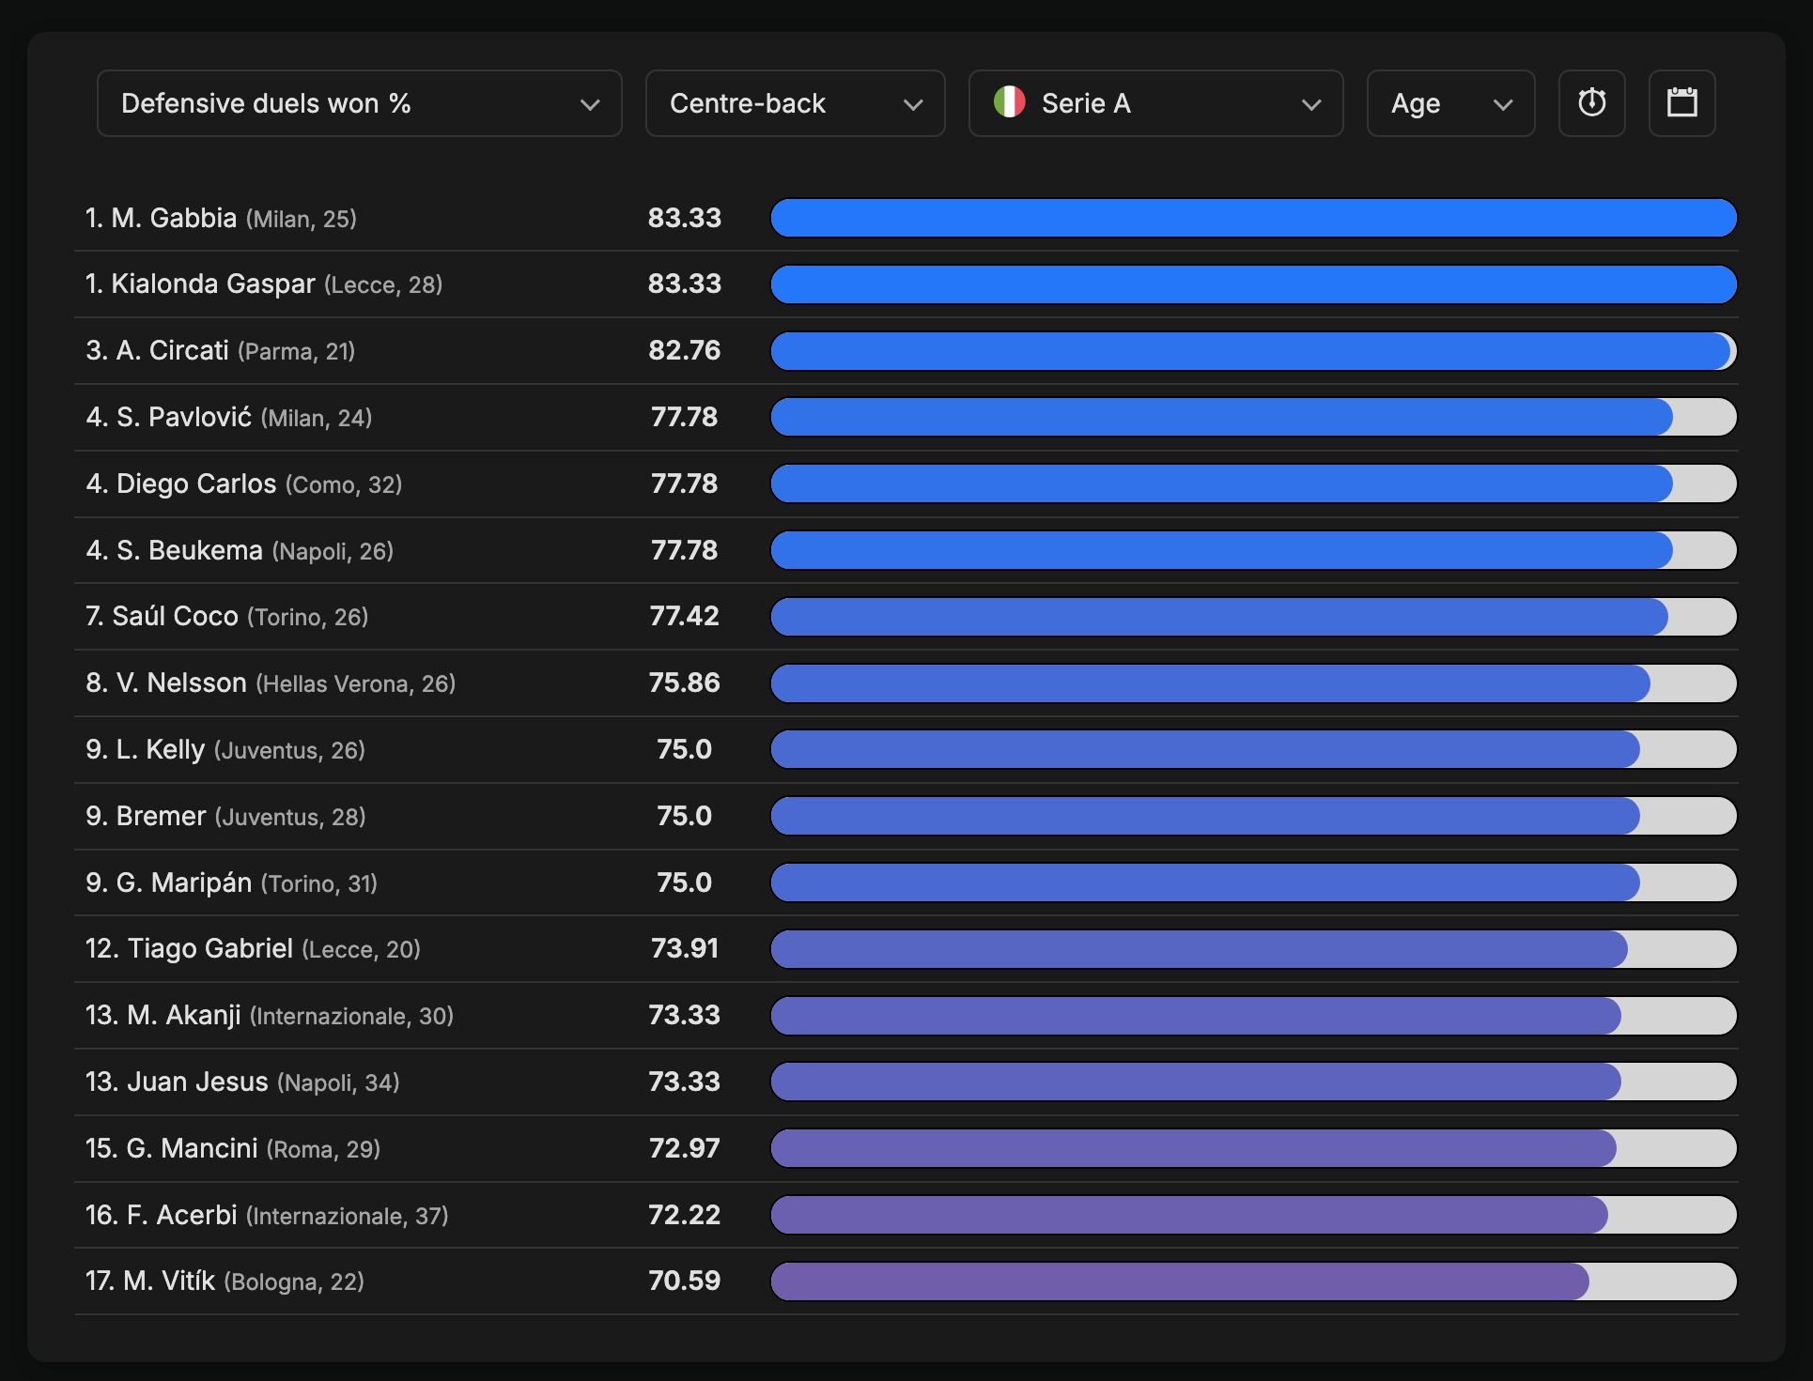Click the M. Vitík purple bar
The image size is (1813, 1381).
1179,1281
